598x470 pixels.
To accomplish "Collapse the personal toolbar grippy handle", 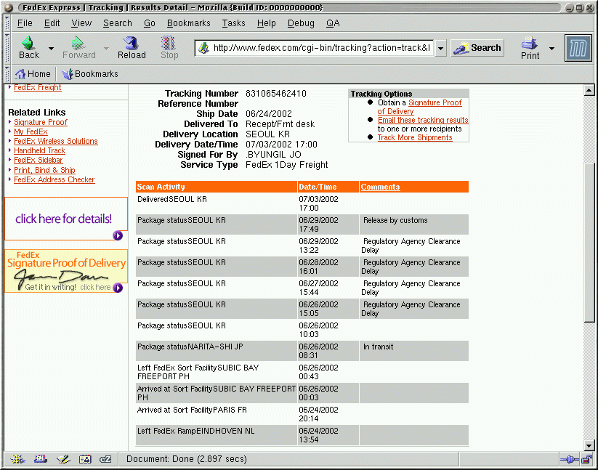I will 7,74.
